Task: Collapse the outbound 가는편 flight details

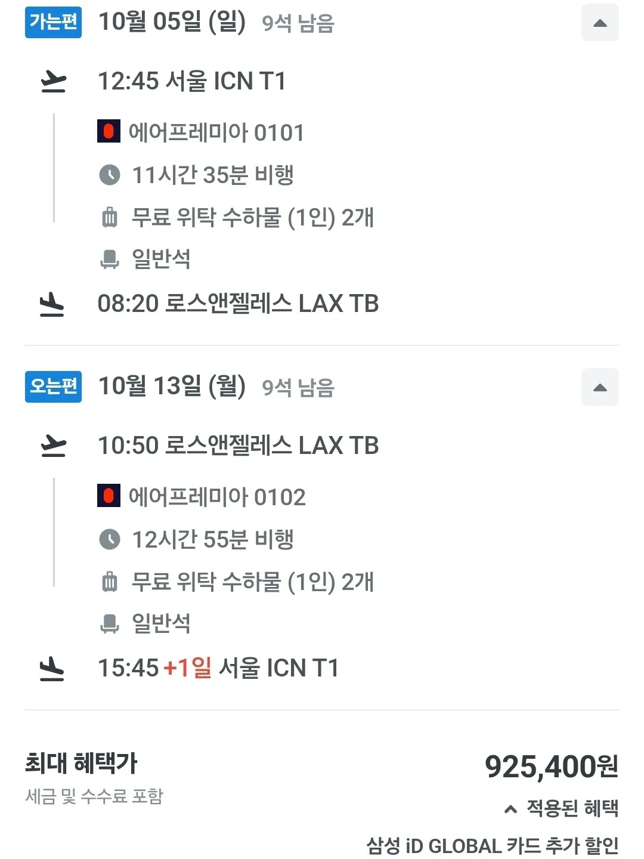Action: (x=600, y=23)
